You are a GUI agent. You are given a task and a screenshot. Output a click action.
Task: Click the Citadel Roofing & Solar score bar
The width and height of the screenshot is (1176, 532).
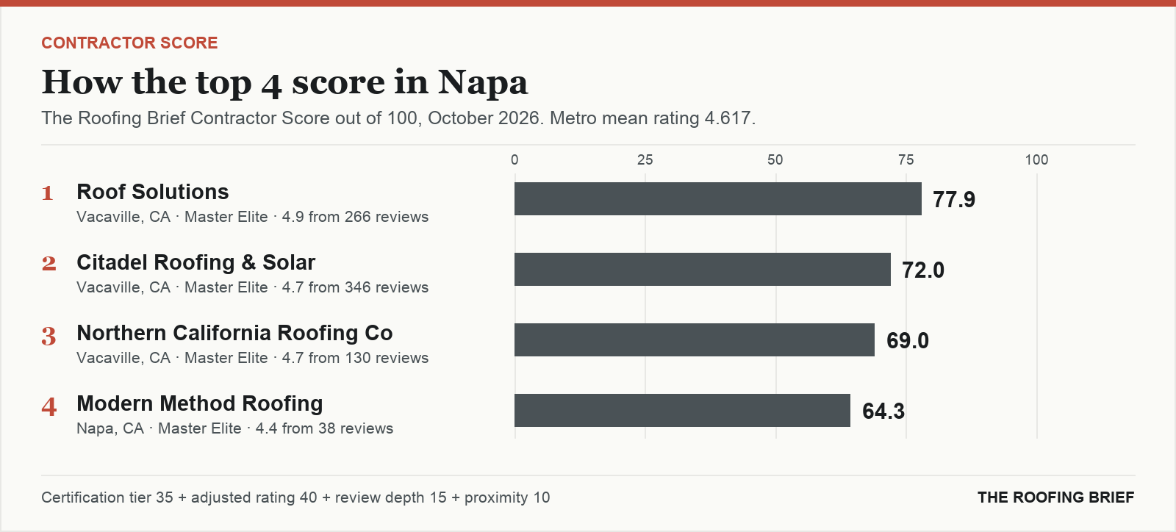tap(703, 269)
